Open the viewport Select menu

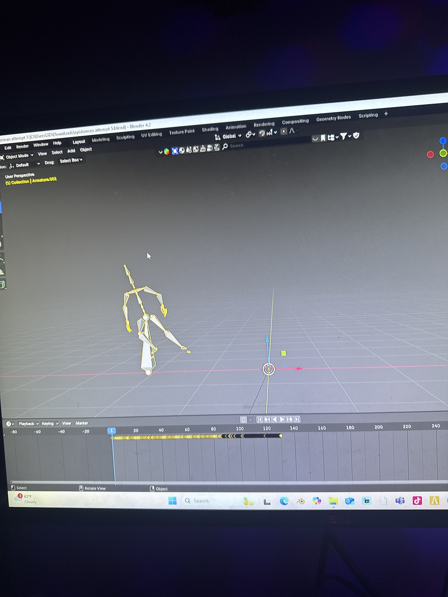pos(57,152)
